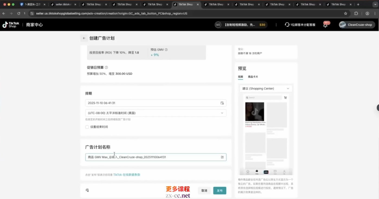Image resolution: width=379 pixels, height=199 pixels.
Task: Click the question mark icon beside 促销日预算
Action: (106, 67)
